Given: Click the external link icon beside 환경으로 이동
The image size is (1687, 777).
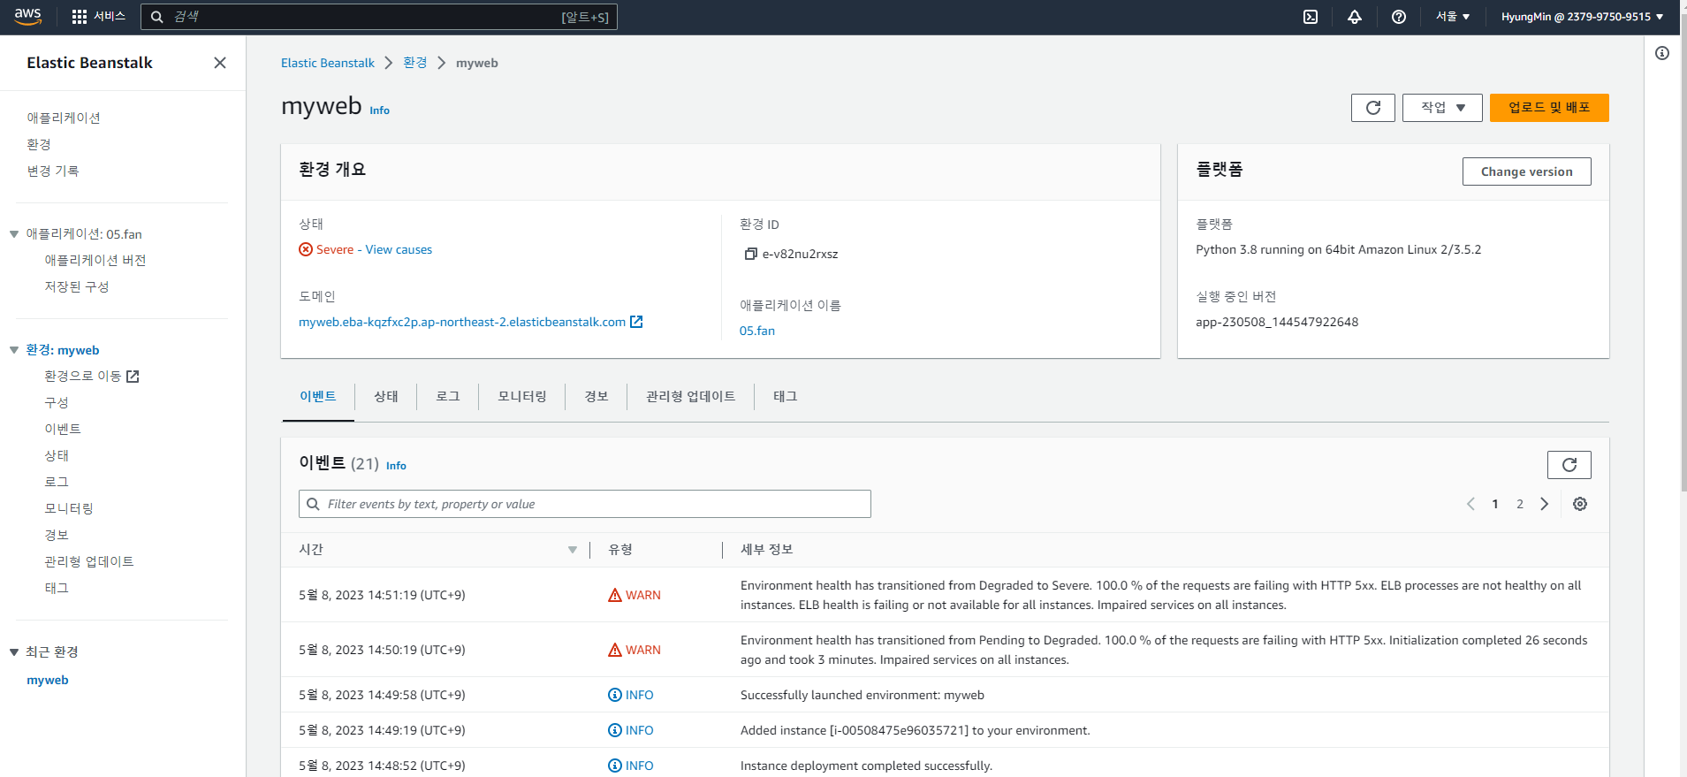Looking at the screenshot, I should coord(133,377).
